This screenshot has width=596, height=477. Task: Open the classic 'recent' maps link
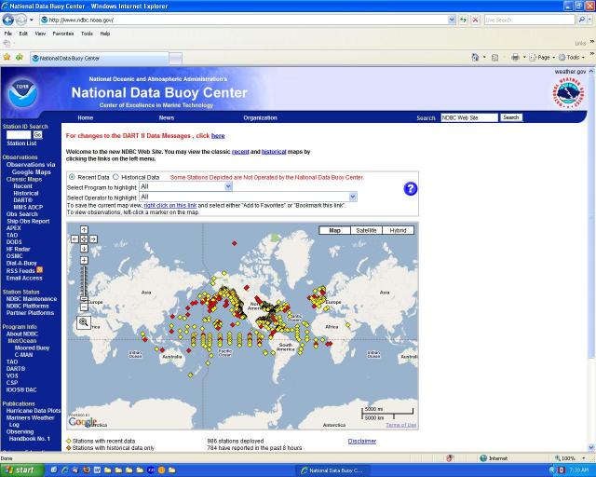pyautogui.click(x=240, y=152)
